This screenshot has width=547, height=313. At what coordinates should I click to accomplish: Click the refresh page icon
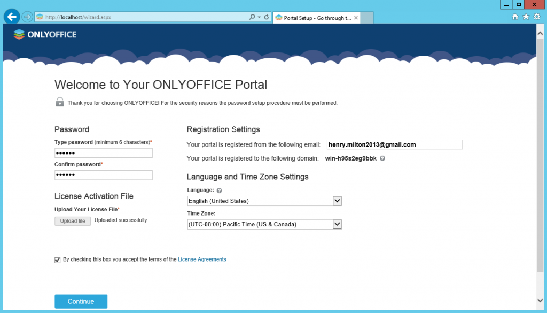[267, 17]
